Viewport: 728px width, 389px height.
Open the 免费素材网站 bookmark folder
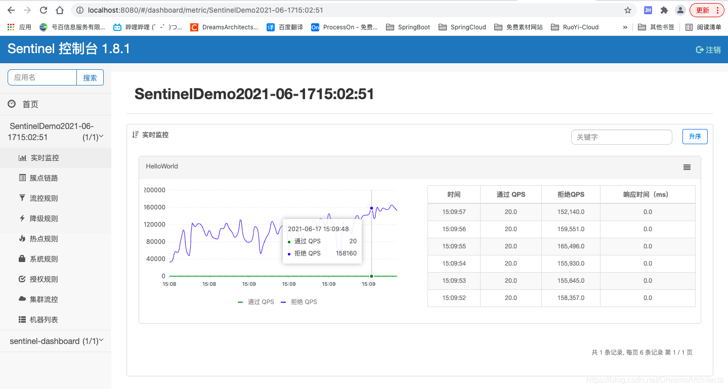(519, 27)
